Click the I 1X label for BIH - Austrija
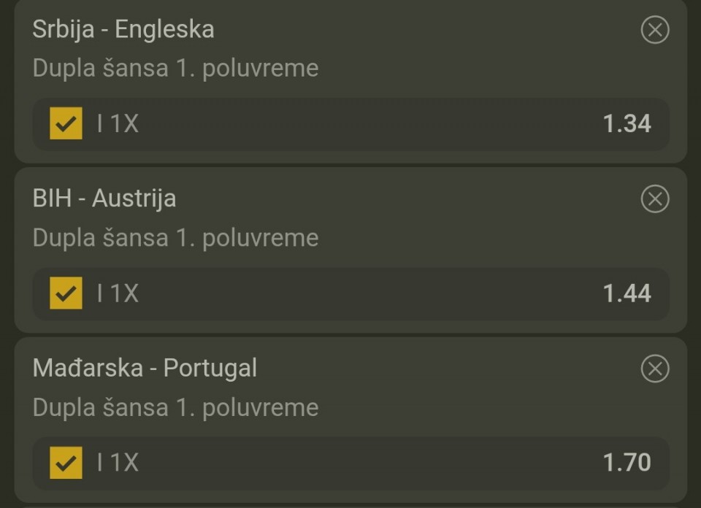The height and width of the screenshot is (508, 701). (118, 293)
